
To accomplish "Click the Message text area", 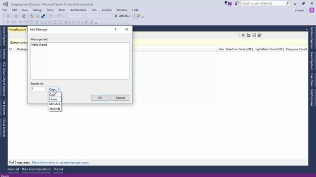I will 80,61.
